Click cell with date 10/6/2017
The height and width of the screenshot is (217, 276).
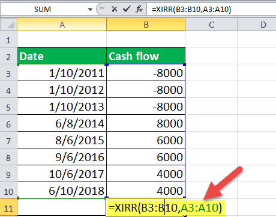click(x=62, y=174)
